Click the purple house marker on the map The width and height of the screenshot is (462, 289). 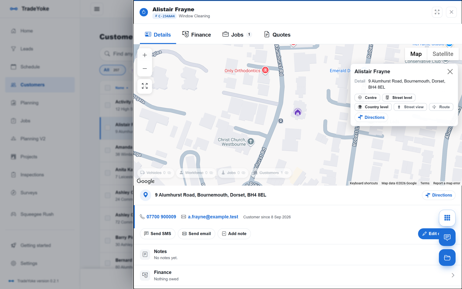click(298, 112)
